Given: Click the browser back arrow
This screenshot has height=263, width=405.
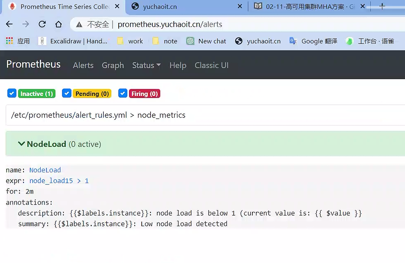Looking at the screenshot, I should [x=9, y=24].
